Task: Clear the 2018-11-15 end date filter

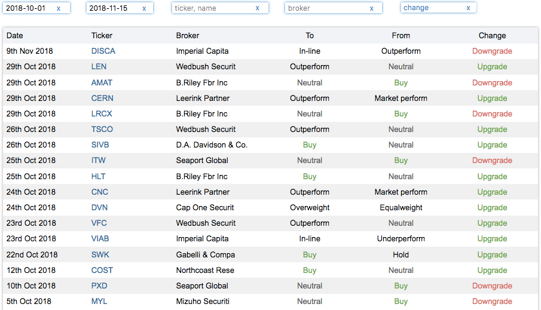Action: tap(144, 8)
